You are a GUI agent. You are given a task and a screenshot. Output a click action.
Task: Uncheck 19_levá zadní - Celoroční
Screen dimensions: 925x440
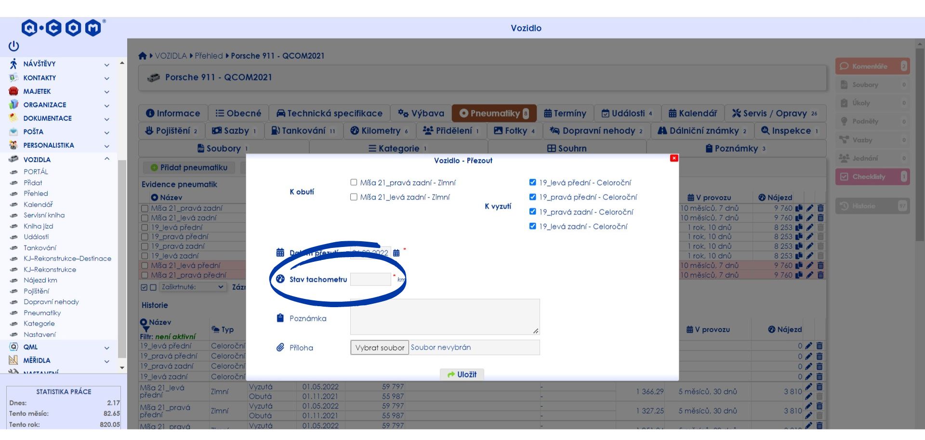coord(532,226)
